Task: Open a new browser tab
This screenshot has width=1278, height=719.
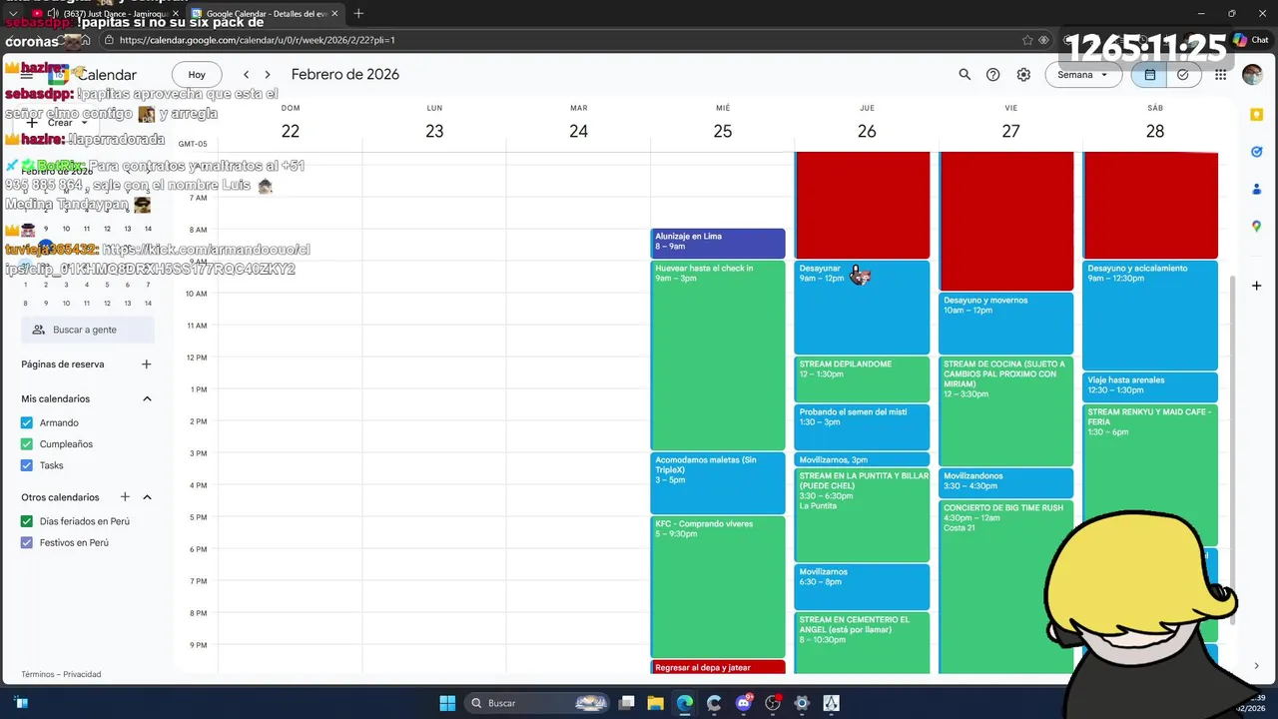Action: 358,13
